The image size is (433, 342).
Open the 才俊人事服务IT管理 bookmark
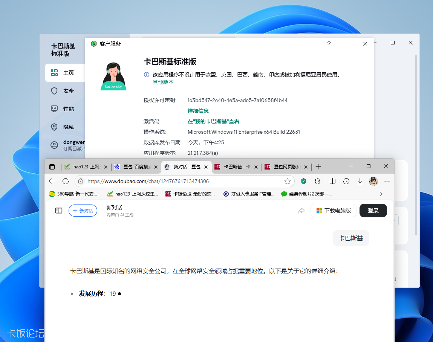249,194
